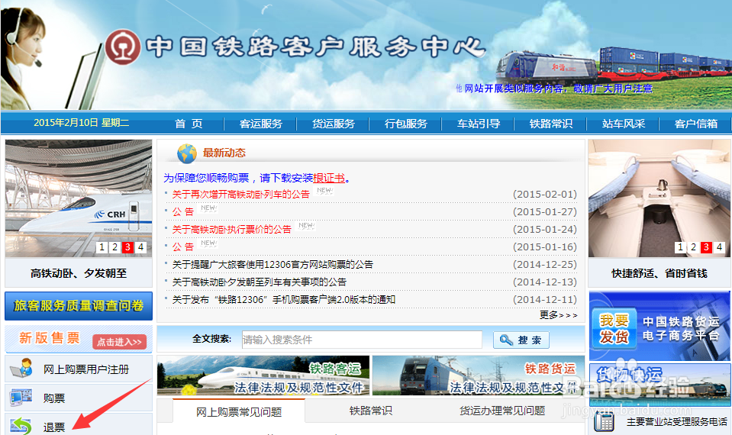Click the 退票 link
Viewport: 732px width, 435px height.
click(54, 427)
